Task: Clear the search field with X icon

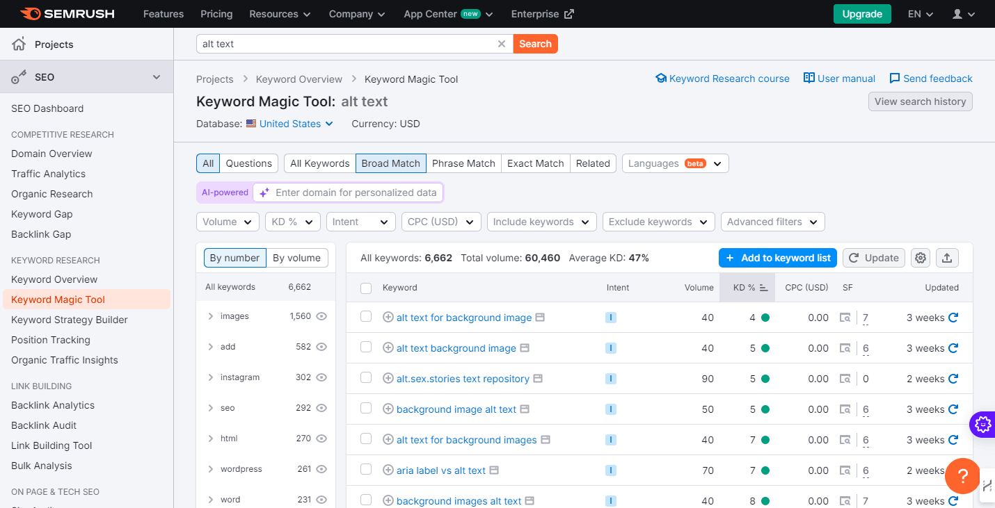Action: (x=501, y=44)
